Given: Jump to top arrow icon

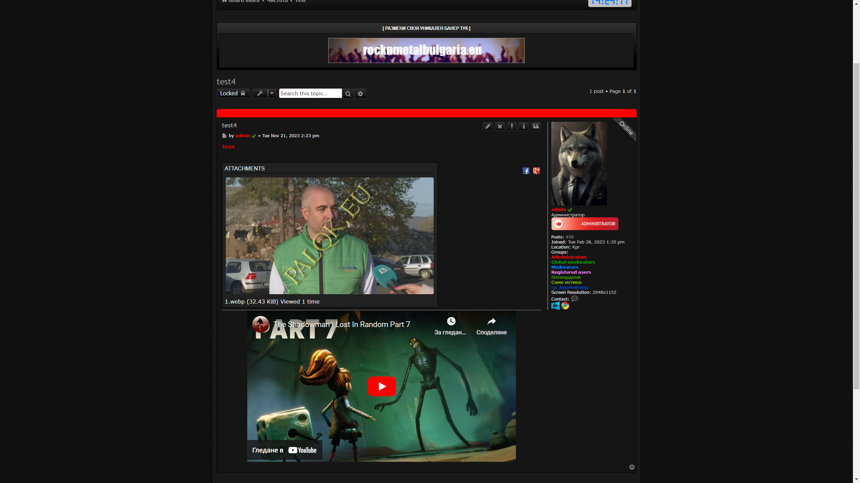Looking at the screenshot, I should coord(632,467).
